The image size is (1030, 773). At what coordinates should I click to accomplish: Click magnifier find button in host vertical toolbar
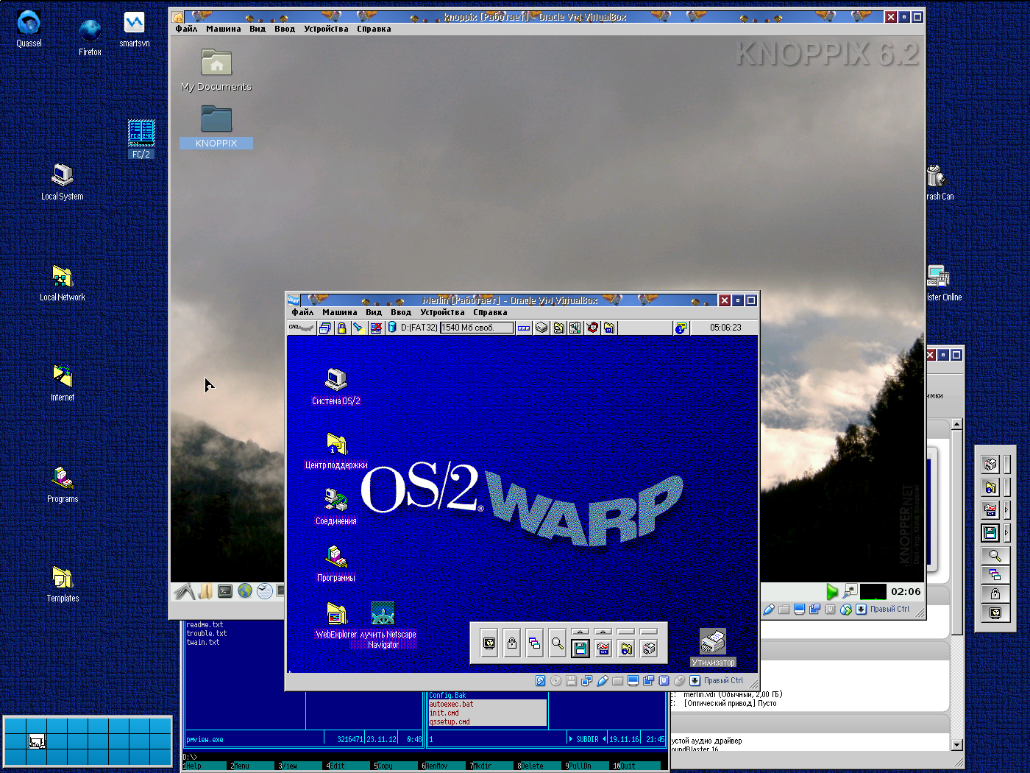pos(995,556)
